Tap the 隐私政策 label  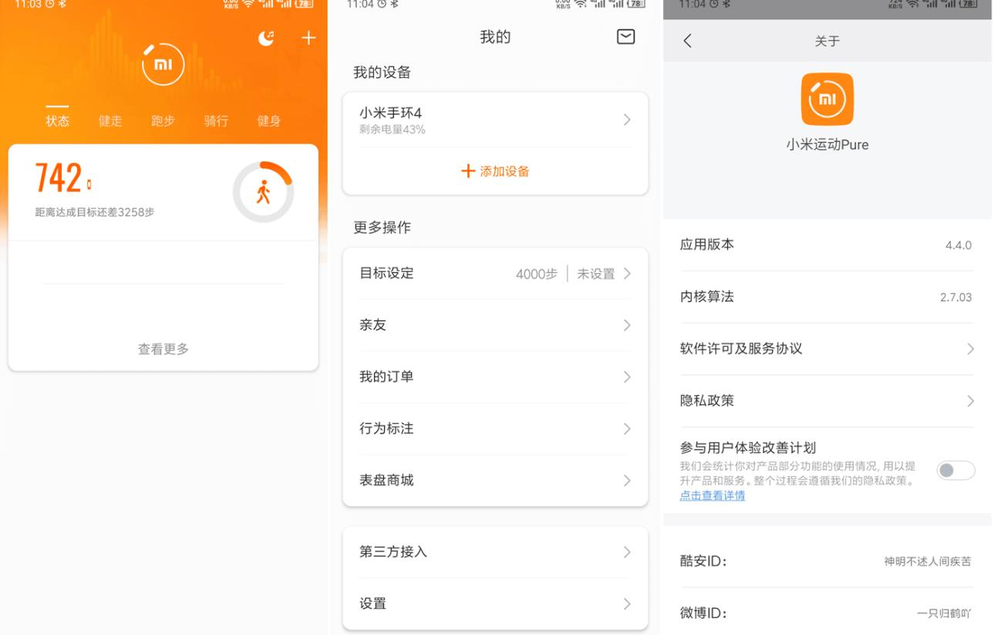[x=707, y=401]
